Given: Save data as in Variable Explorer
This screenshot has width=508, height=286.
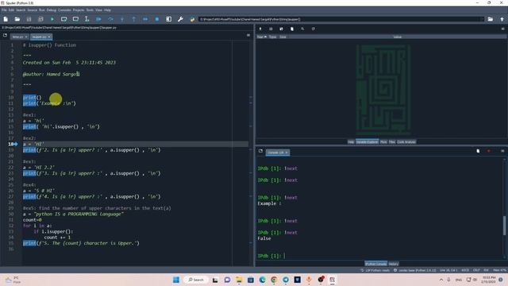Looking at the screenshot, I should pyautogui.click(x=281, y=29).
